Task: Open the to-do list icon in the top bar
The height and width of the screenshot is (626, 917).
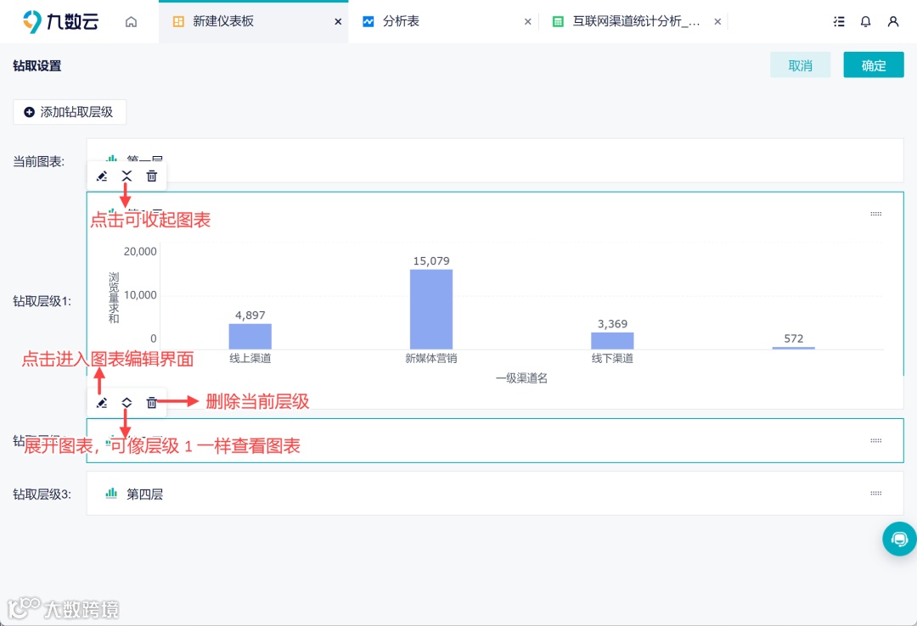Action: 839,21
